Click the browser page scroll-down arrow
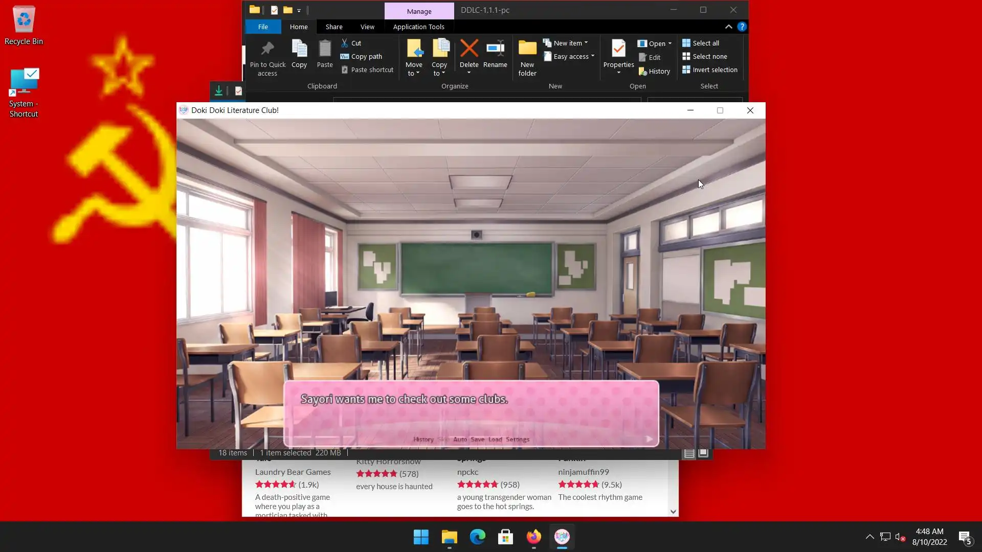The width and height of the screenshot is (982, 552). [673, 512]
